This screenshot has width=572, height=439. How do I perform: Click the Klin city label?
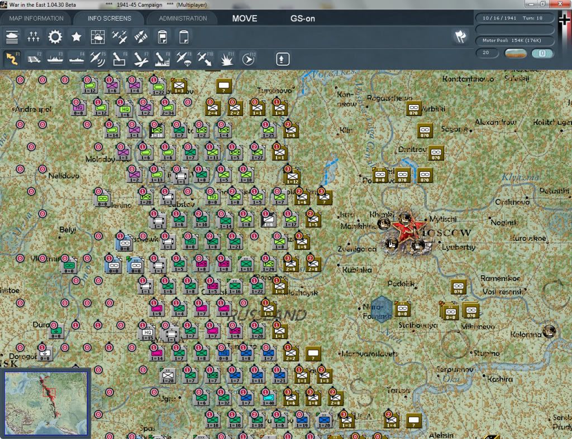point(345,130)
